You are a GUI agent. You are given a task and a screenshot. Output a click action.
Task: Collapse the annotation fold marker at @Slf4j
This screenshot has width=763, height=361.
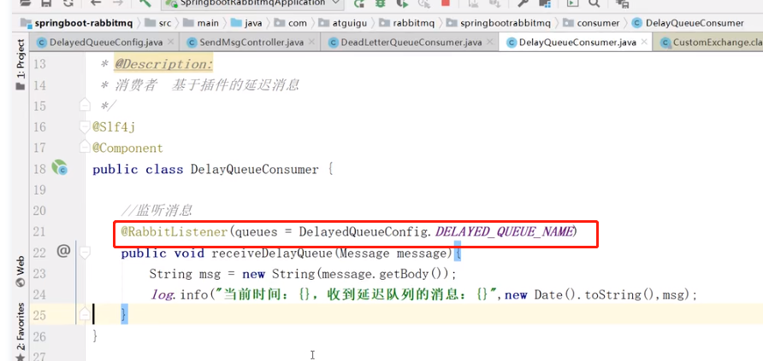[x=86, y=126]
